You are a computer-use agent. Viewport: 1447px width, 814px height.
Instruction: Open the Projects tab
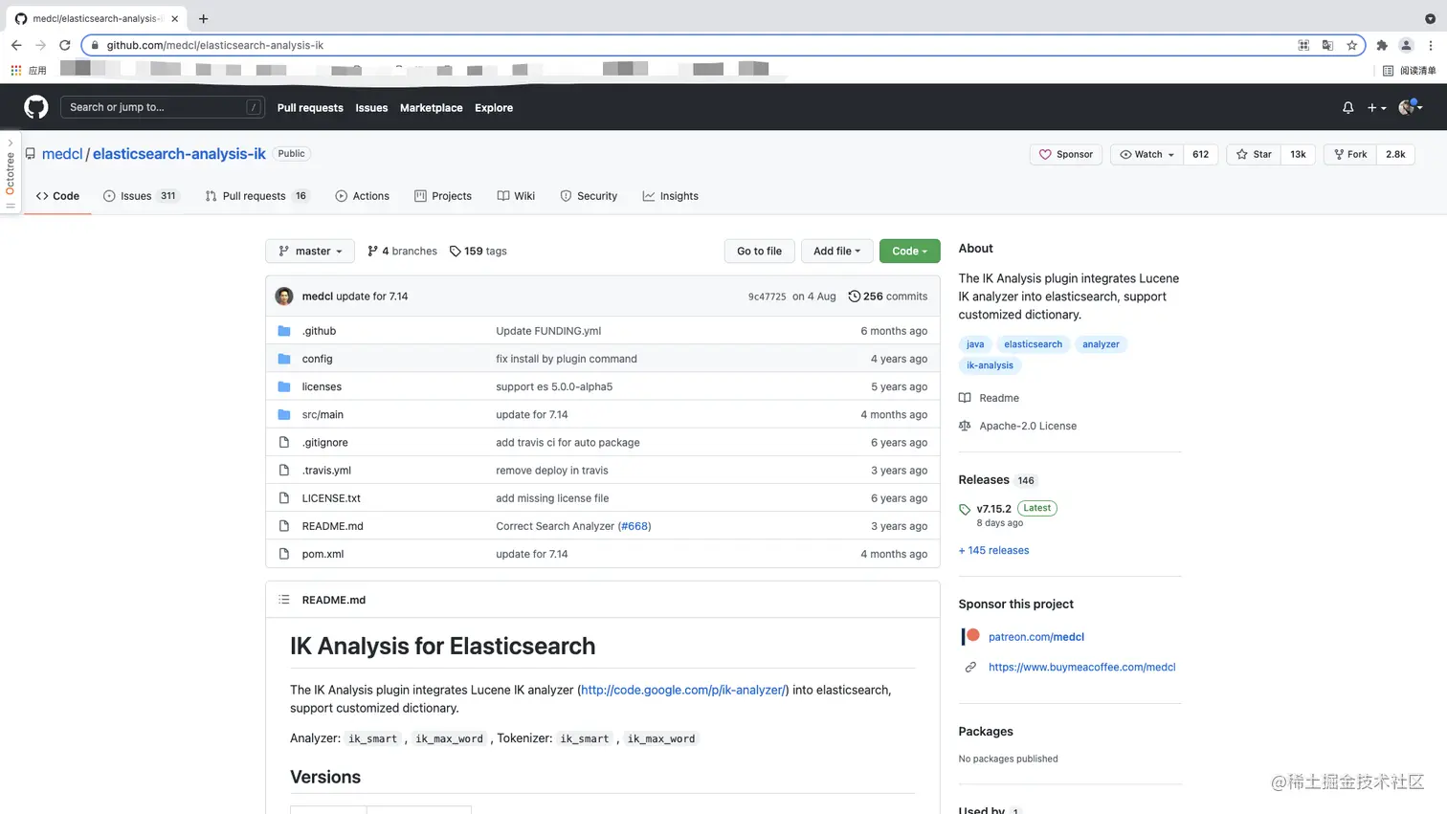pyautogui.click(x=443, y=196)
